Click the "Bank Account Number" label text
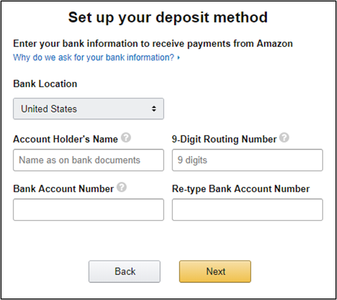 tap(63, 189)
